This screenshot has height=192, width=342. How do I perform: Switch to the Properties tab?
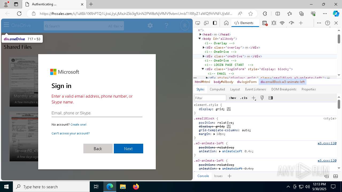309,89
